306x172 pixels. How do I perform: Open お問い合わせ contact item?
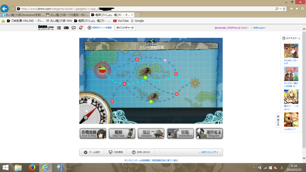click(x=141, y=152)
